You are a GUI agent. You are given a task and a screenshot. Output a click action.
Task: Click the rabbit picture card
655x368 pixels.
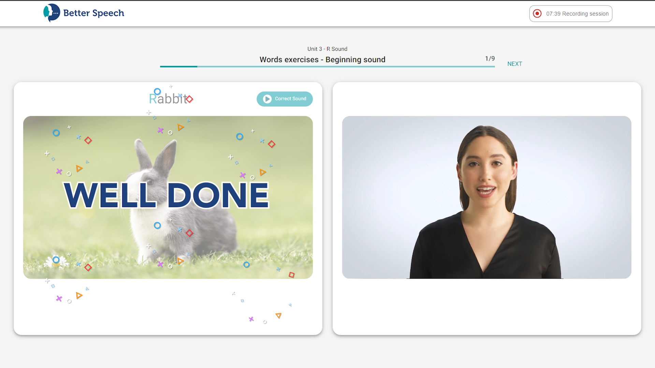pyautogui.click(x=168, y=197)
